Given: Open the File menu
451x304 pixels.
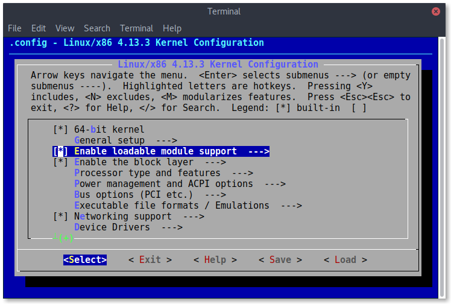Looking at the screenshot, I should (14, 28).
